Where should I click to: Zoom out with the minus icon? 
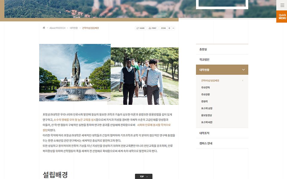(x=173, y=28)
